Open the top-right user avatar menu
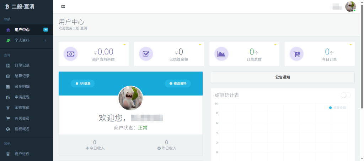Viewport: 364px width, 161px height. point(350,6)
